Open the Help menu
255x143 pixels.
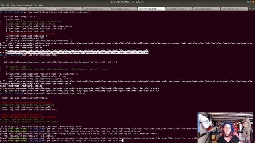click(x=41, y=5)
